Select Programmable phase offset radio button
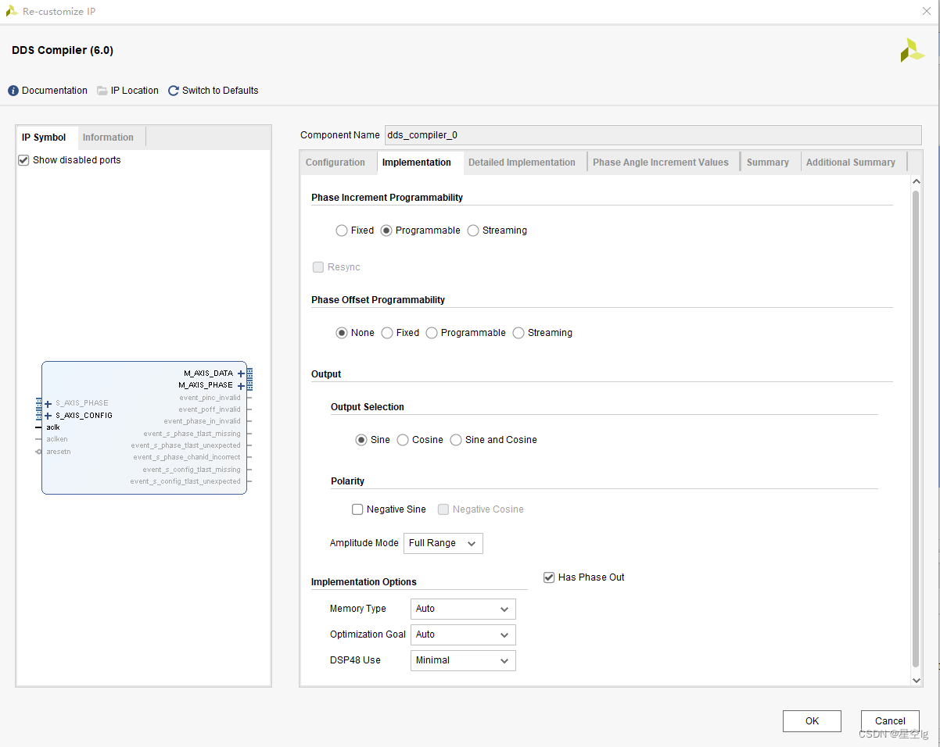940x747 pixels. (432, 333)
